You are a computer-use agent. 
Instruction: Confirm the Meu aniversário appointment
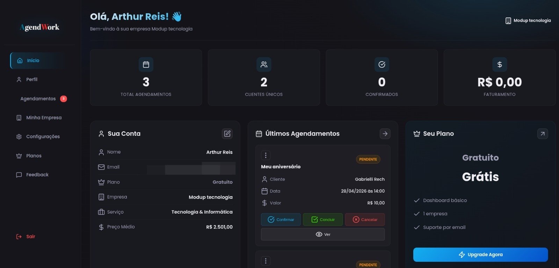click(281, 219)
